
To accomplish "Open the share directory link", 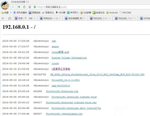I will tap(55, 46).
